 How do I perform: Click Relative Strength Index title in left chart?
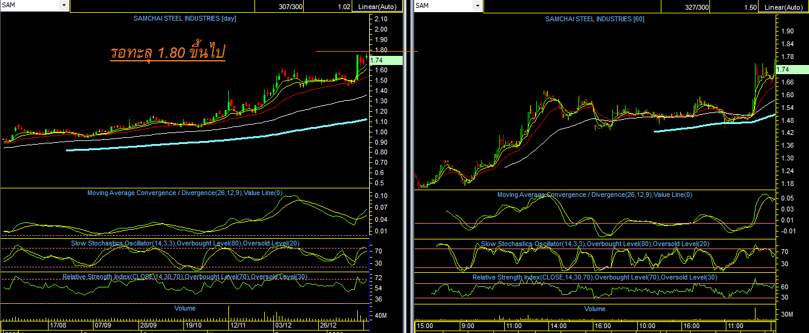pyautogui.click(x=185, y=277)
